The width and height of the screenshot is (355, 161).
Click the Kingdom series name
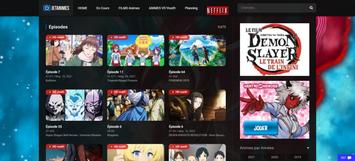[113, 135]
